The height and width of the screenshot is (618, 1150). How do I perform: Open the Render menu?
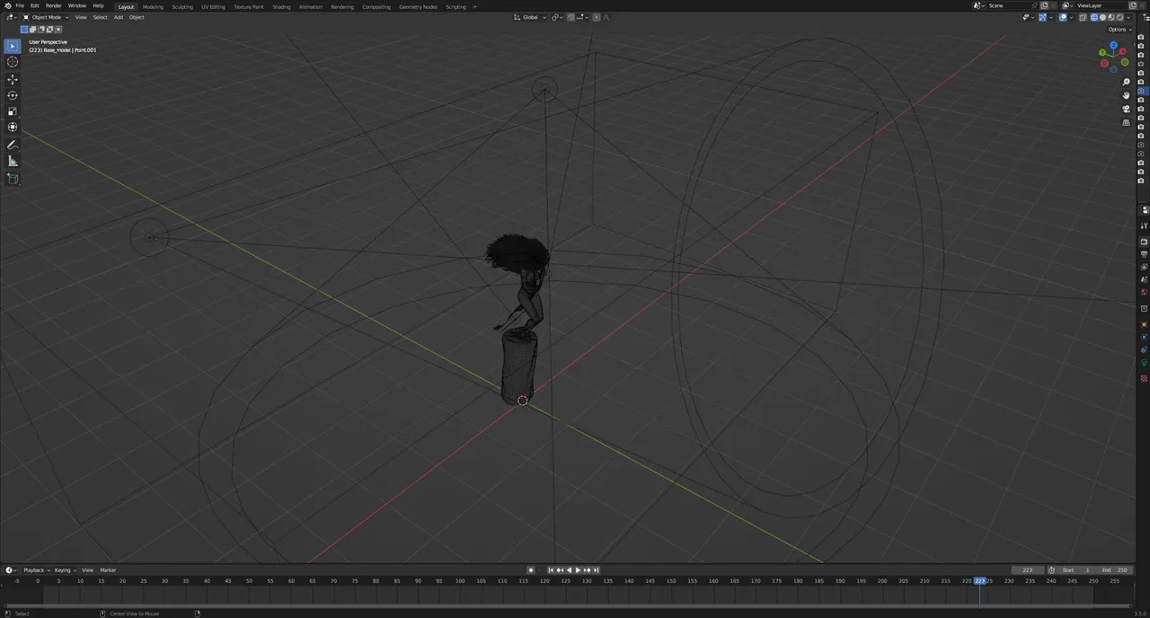click(x=54, y=5)
